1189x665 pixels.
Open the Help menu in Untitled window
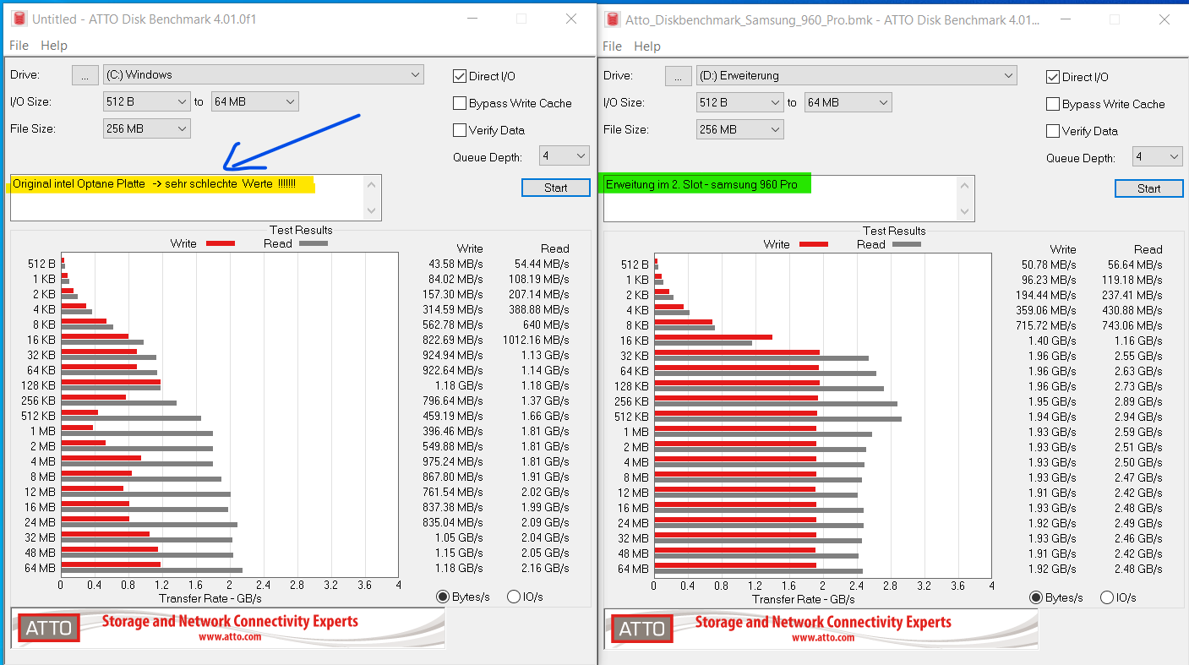(x=54, y=46)
